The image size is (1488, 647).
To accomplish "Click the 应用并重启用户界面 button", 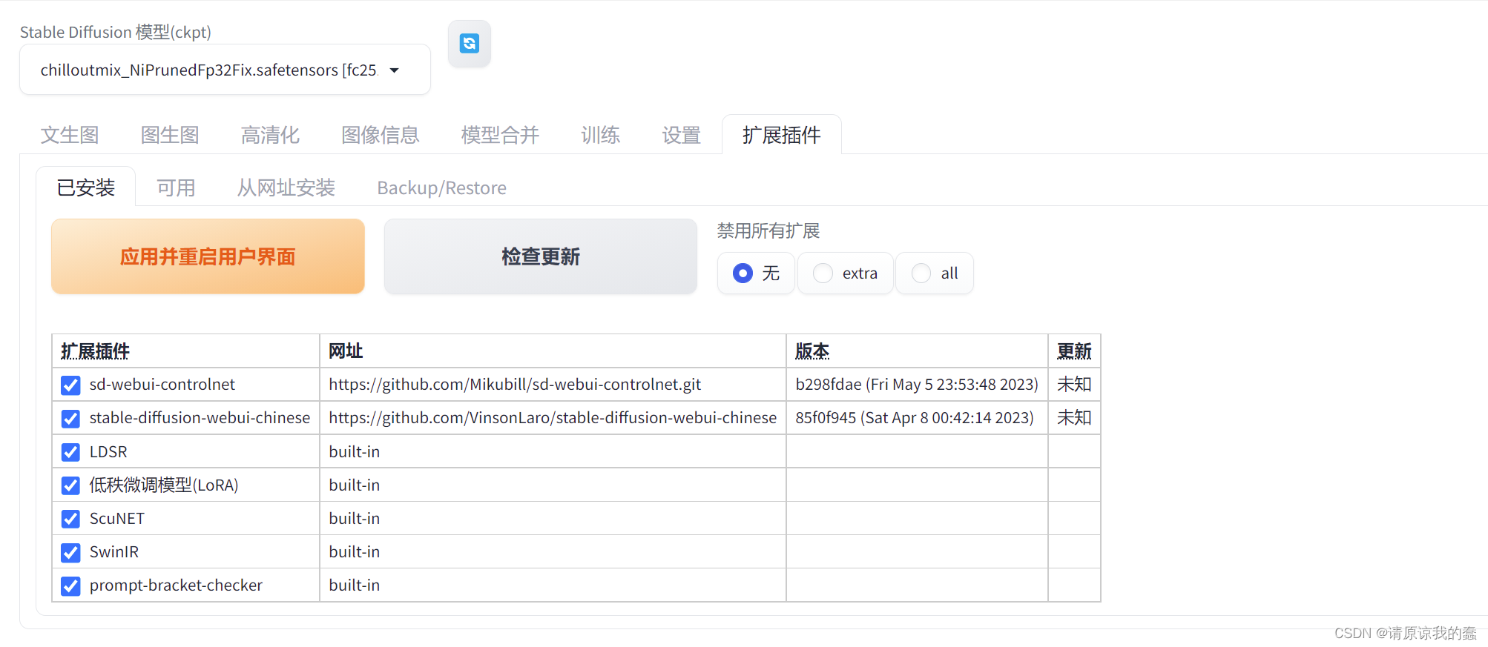I will click(x=208, y=256).
